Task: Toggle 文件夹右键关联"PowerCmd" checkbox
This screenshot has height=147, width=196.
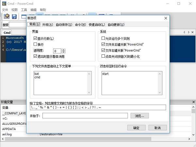Action: coord(103,44)
